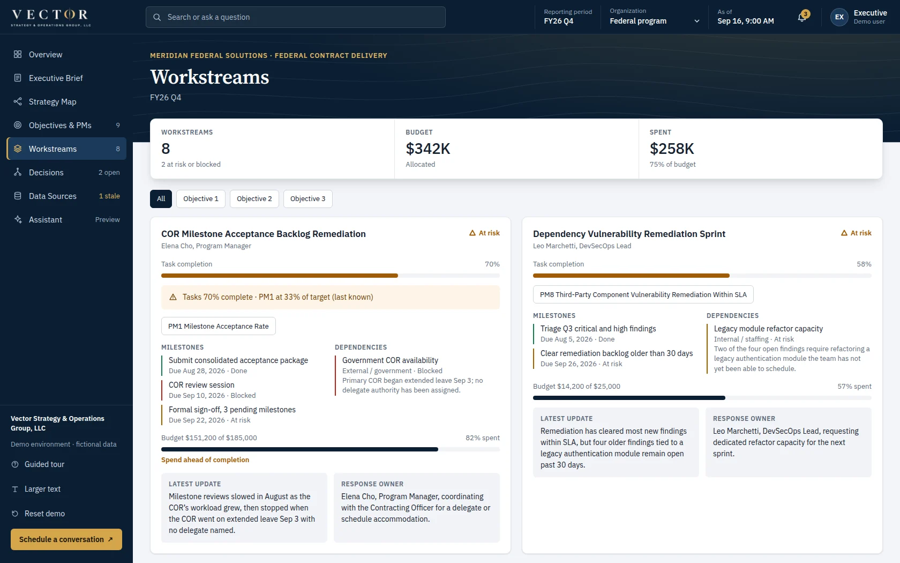Click the COR task completion progress bar
This screenshot has width=900, height=563.
331,276
